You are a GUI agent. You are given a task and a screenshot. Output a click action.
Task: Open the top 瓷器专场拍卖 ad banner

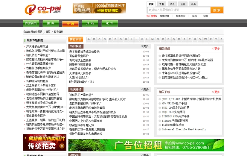pyautogui.click(x=99, y=8)
